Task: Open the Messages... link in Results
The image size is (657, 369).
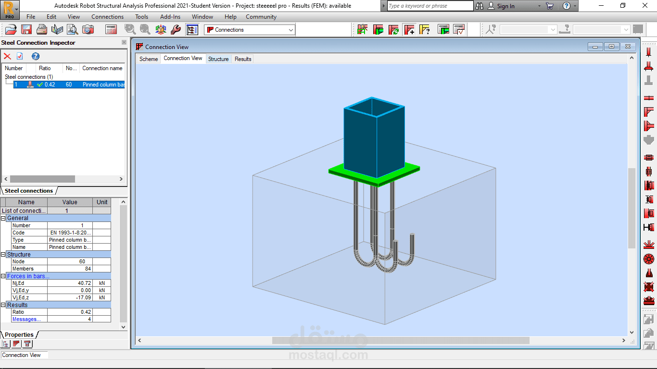Action: 26,319
